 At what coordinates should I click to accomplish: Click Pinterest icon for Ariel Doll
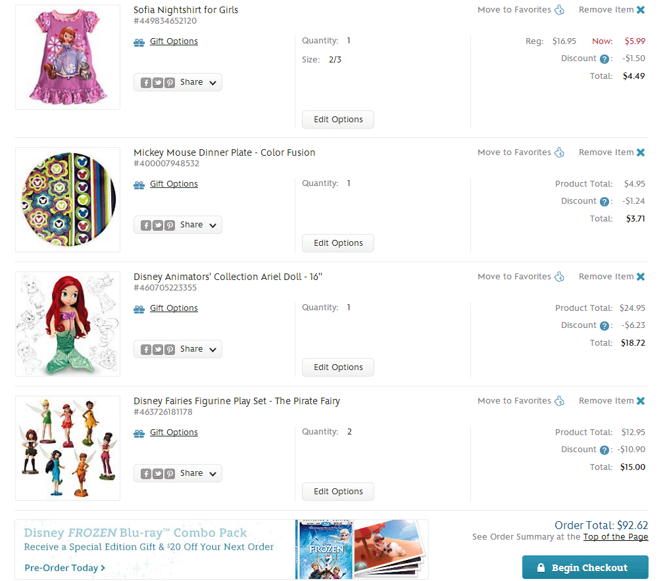(x=170, y=350)
